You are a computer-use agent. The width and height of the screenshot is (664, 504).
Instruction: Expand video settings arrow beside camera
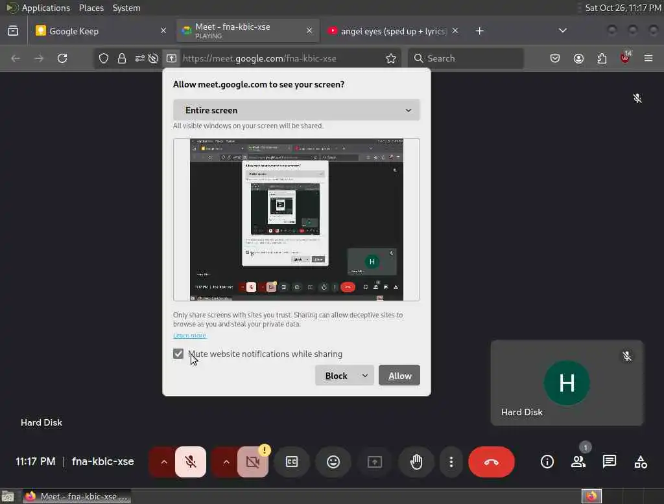(x=226, y=462)
